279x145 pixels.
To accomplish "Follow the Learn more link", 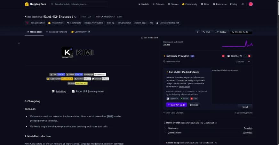I will [x=184, y=87].
